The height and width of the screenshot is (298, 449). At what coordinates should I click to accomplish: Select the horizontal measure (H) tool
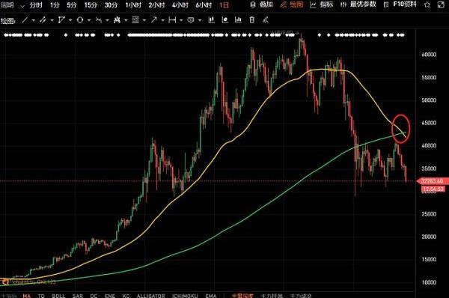(x=172, y=20)
